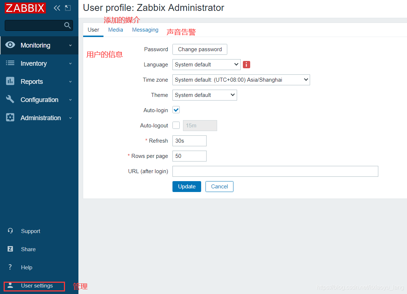Expand the Inventory menu chevron
The image size is (407, 294).
70,64
